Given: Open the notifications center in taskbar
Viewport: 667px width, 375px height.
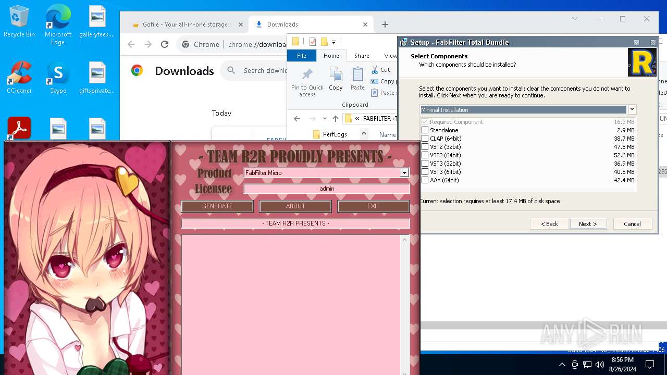Looking at the screenshot, I should (650, 364).
